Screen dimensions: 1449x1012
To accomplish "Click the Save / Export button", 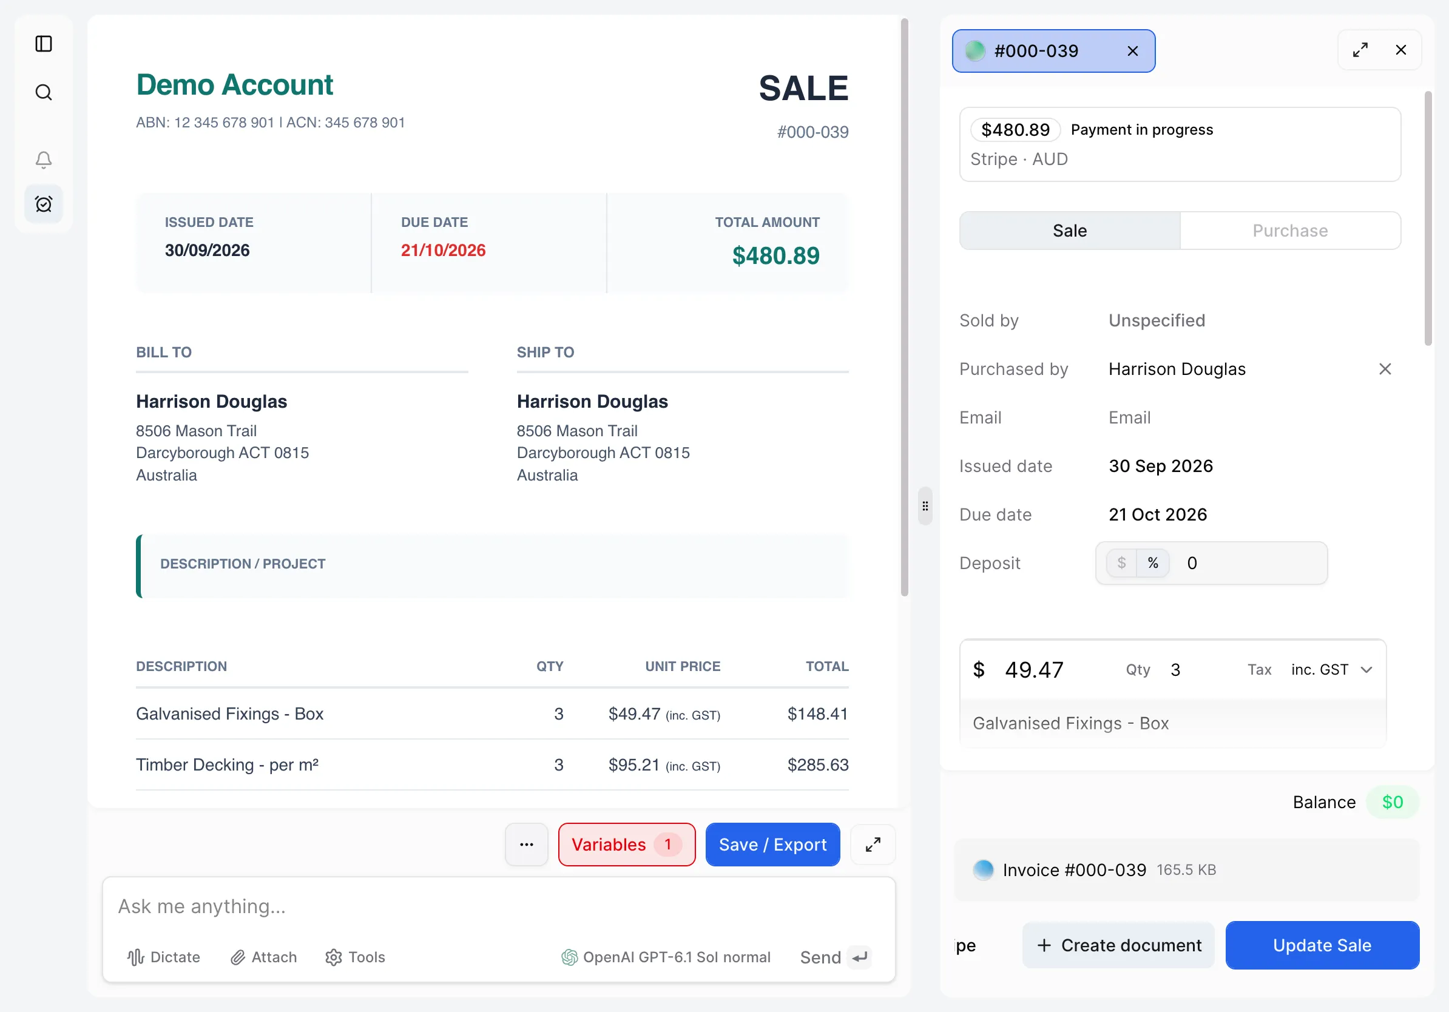I will [772, 844].
